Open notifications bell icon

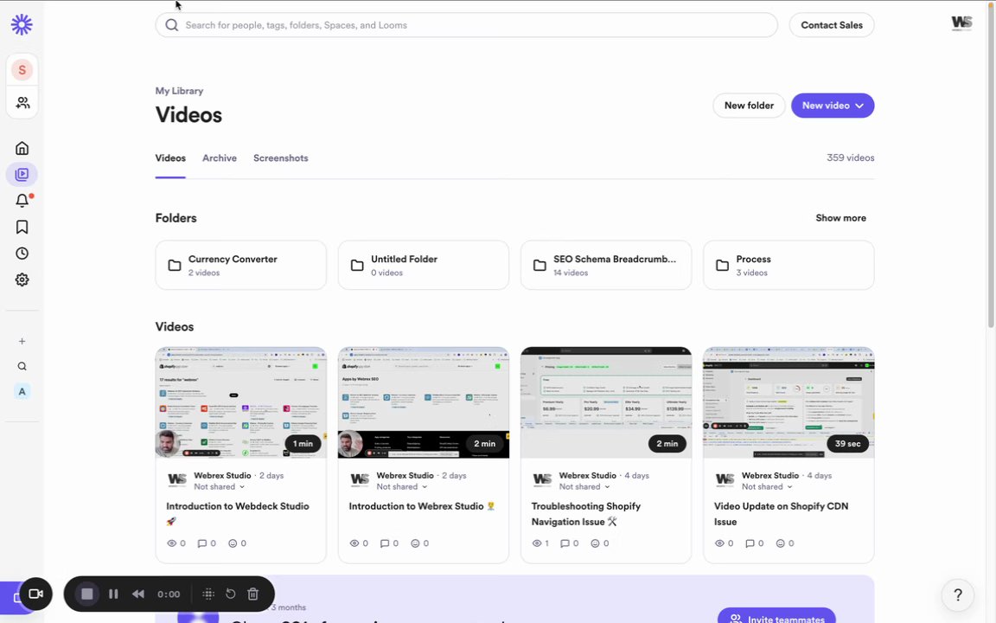(22, 200)
